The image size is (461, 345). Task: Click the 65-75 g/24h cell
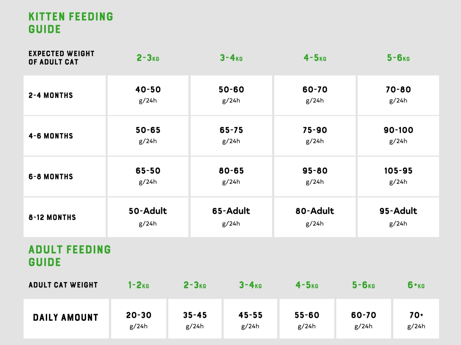click(x=231, y=135)
